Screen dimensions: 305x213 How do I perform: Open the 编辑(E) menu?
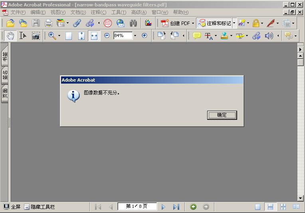[x=38, y=12]
